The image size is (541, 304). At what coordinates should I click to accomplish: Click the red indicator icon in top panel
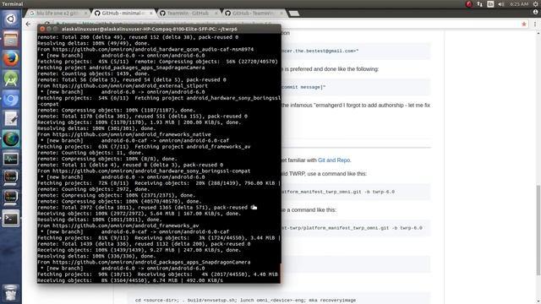click(x=469, y=4)
